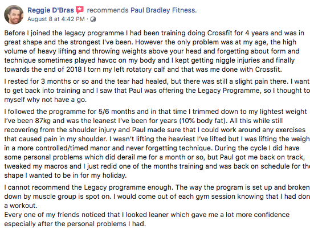Image resolution: width=310 pixels, height=229 pixels.
Task: Open Reggie D'Bras profile picture
Action: [14, 15]
